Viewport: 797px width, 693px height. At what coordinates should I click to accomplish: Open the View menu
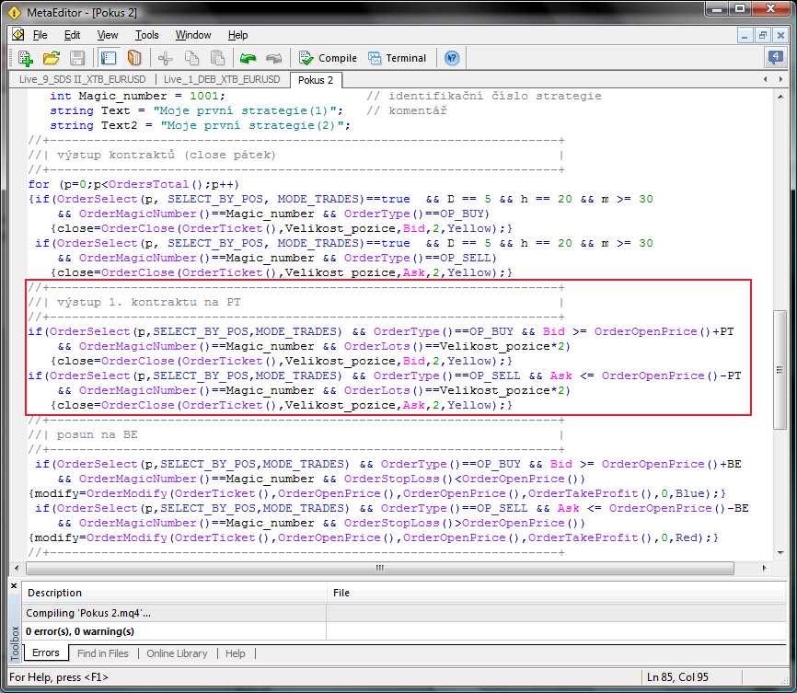point(108,35)
